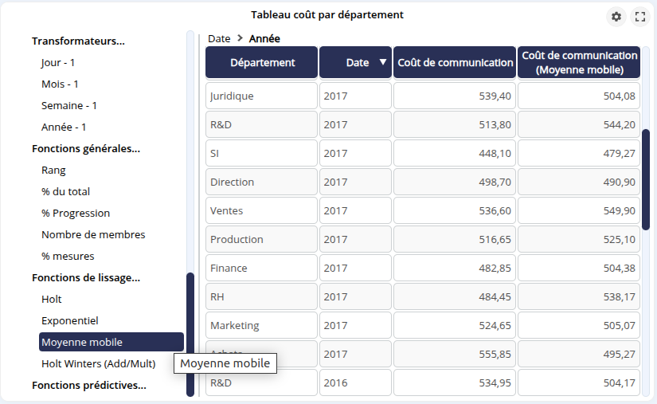657x404 pixels.
Task: Sort by the Département column header
Action: [x=262, y=62]
